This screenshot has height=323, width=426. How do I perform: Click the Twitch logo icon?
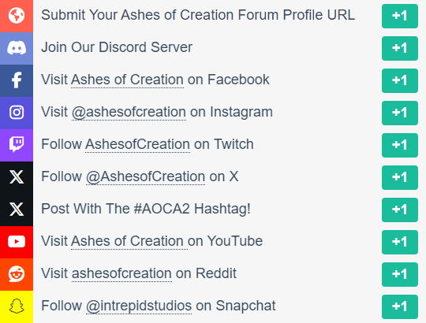[x=17, y=144]
